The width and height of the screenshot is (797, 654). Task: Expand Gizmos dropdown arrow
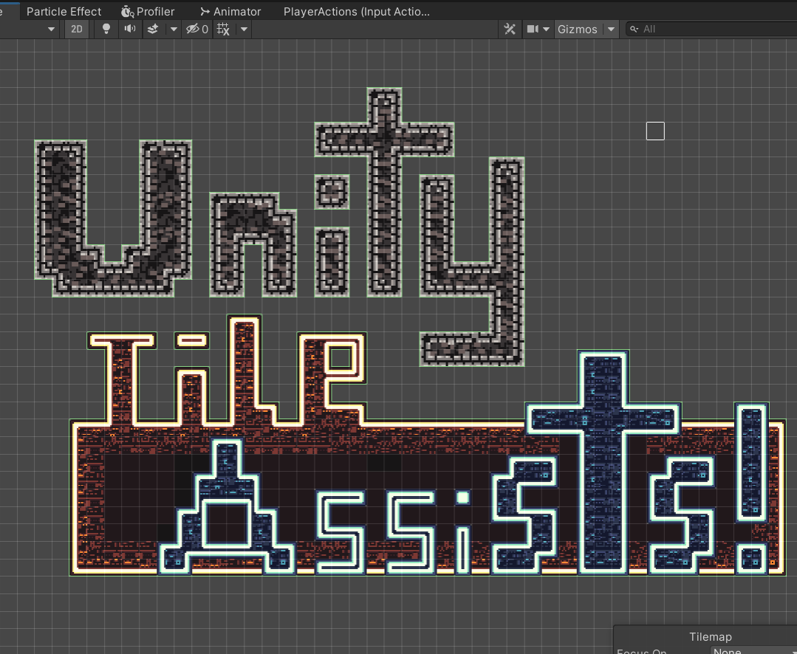point(611,29)
